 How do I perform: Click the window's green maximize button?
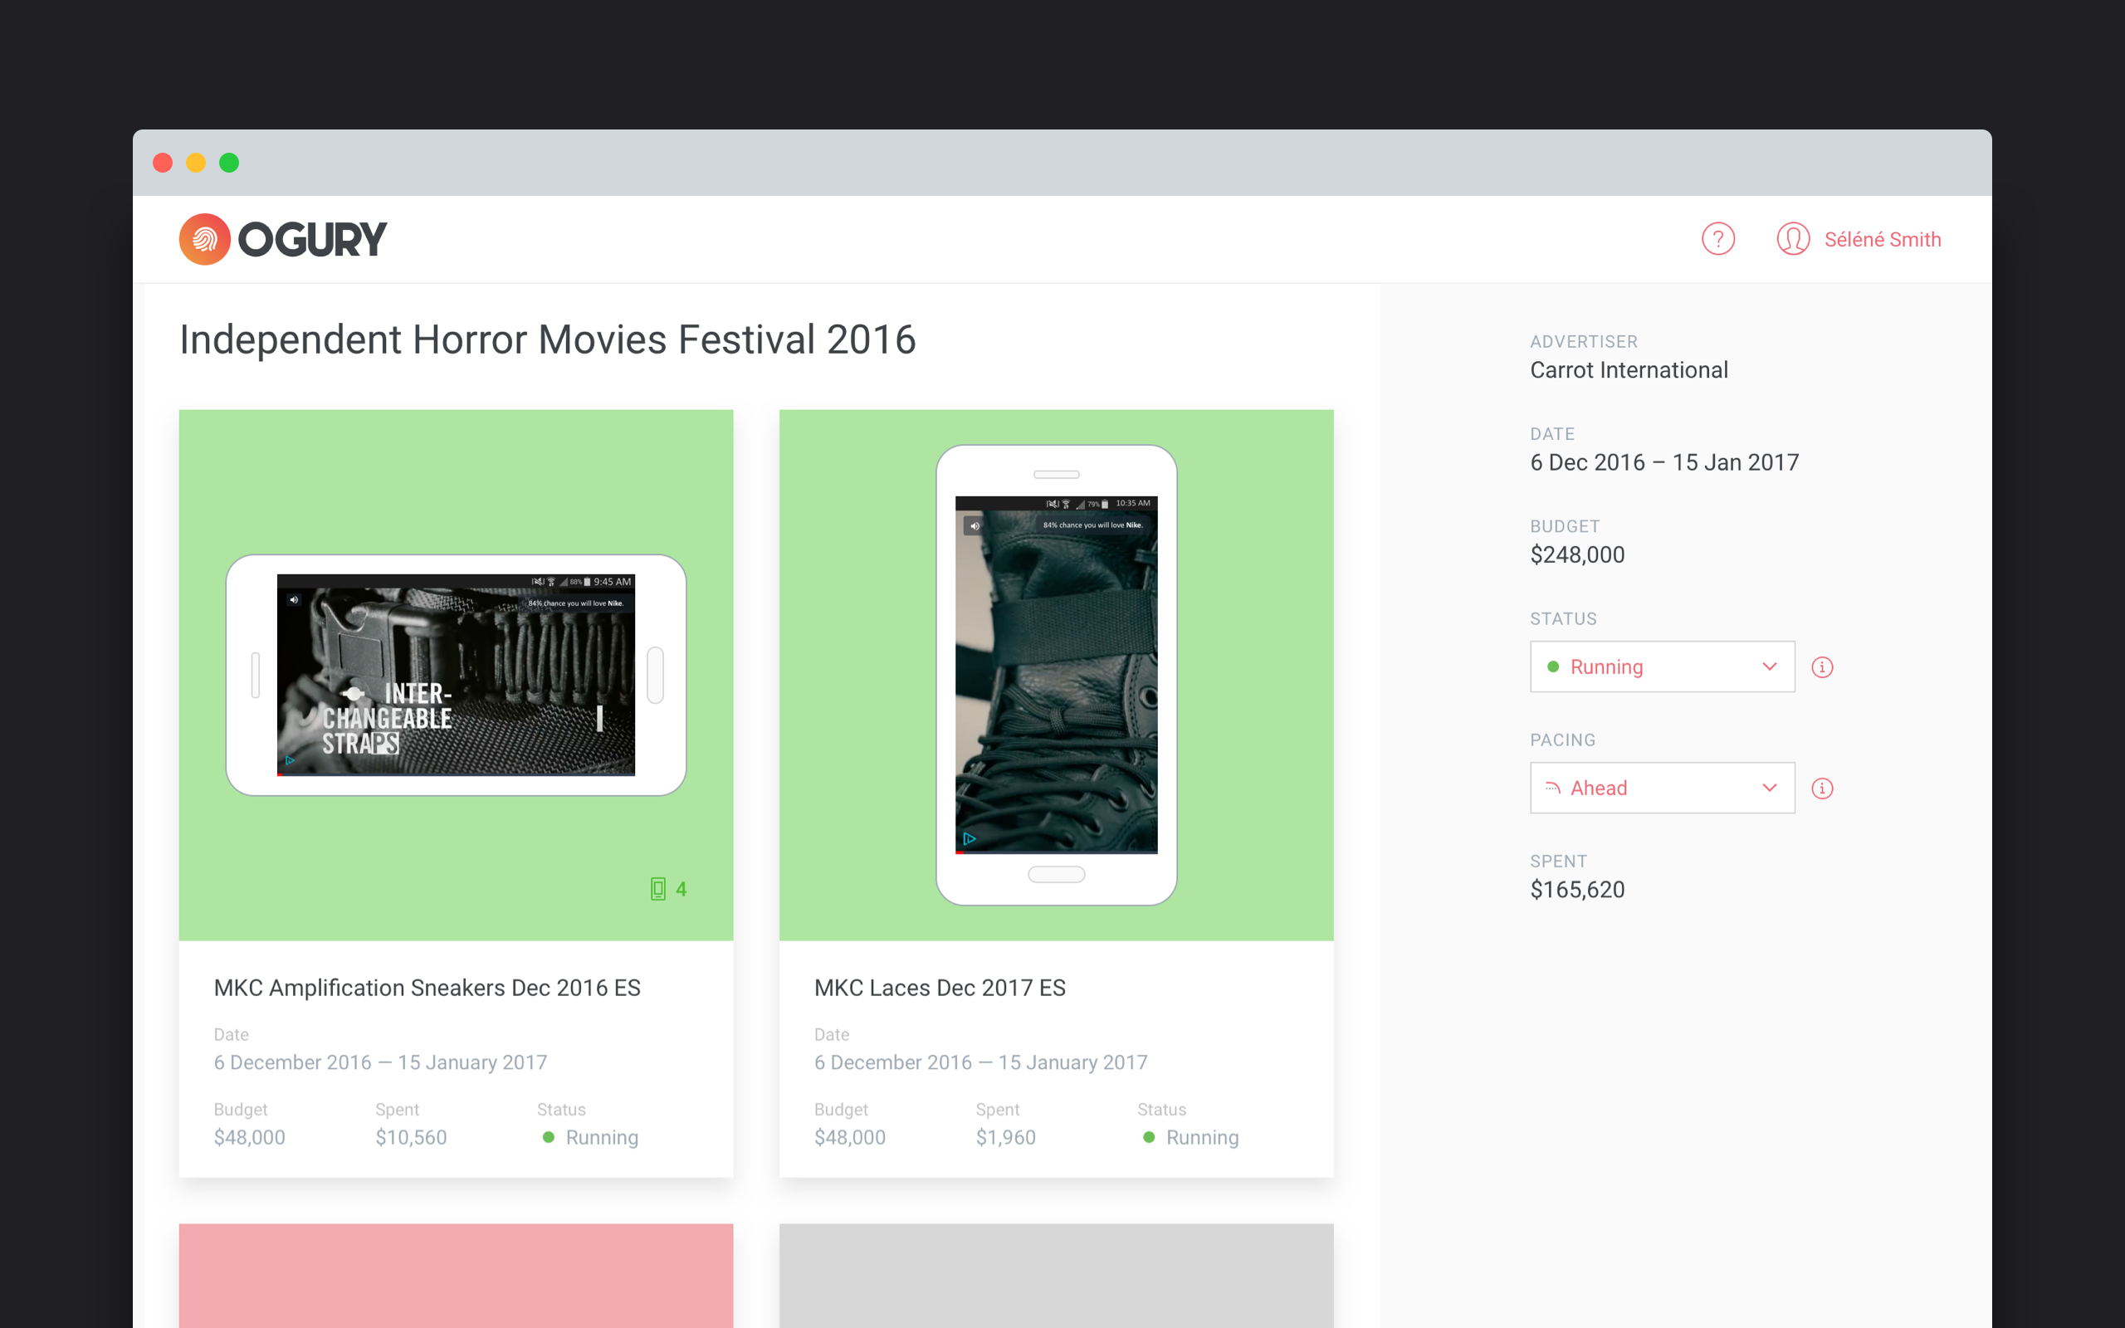229,163
